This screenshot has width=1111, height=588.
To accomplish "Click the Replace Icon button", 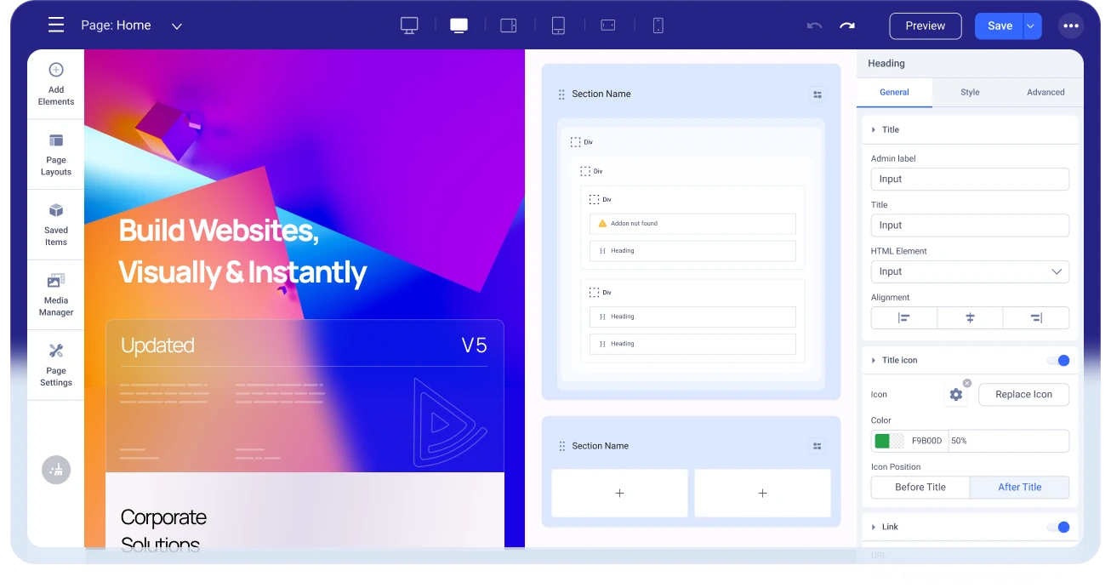I will pyautogui.click(x=1023, y=395).
